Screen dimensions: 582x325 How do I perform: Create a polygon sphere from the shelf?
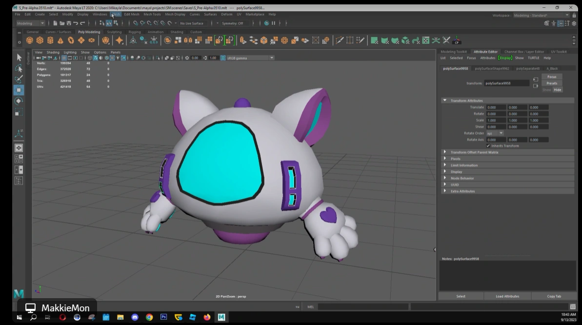pyautogui.click(x=30, y=41)
